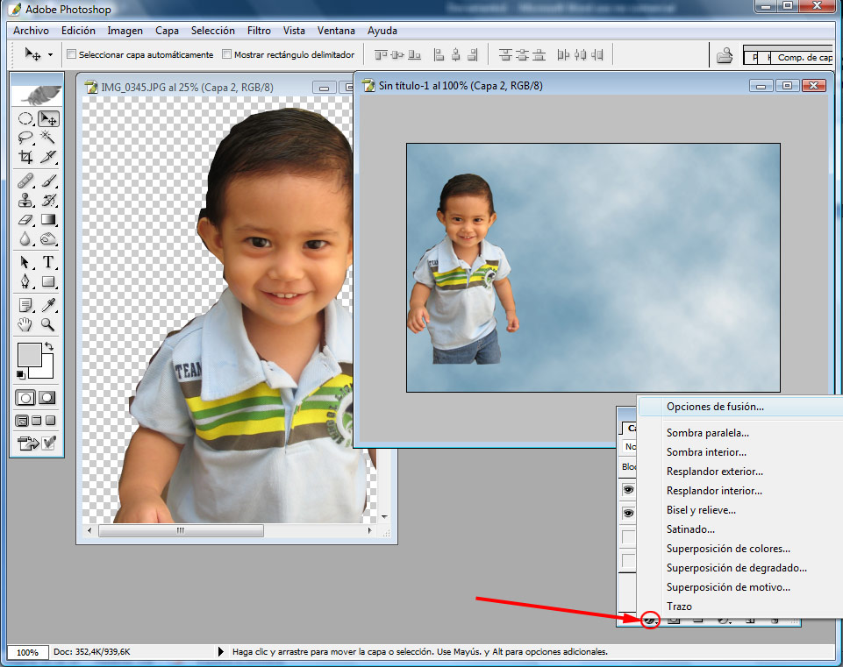The image size is (843, 667).
Task: Select the Rectangle shape tool
Action: click(x=48, y=281)
